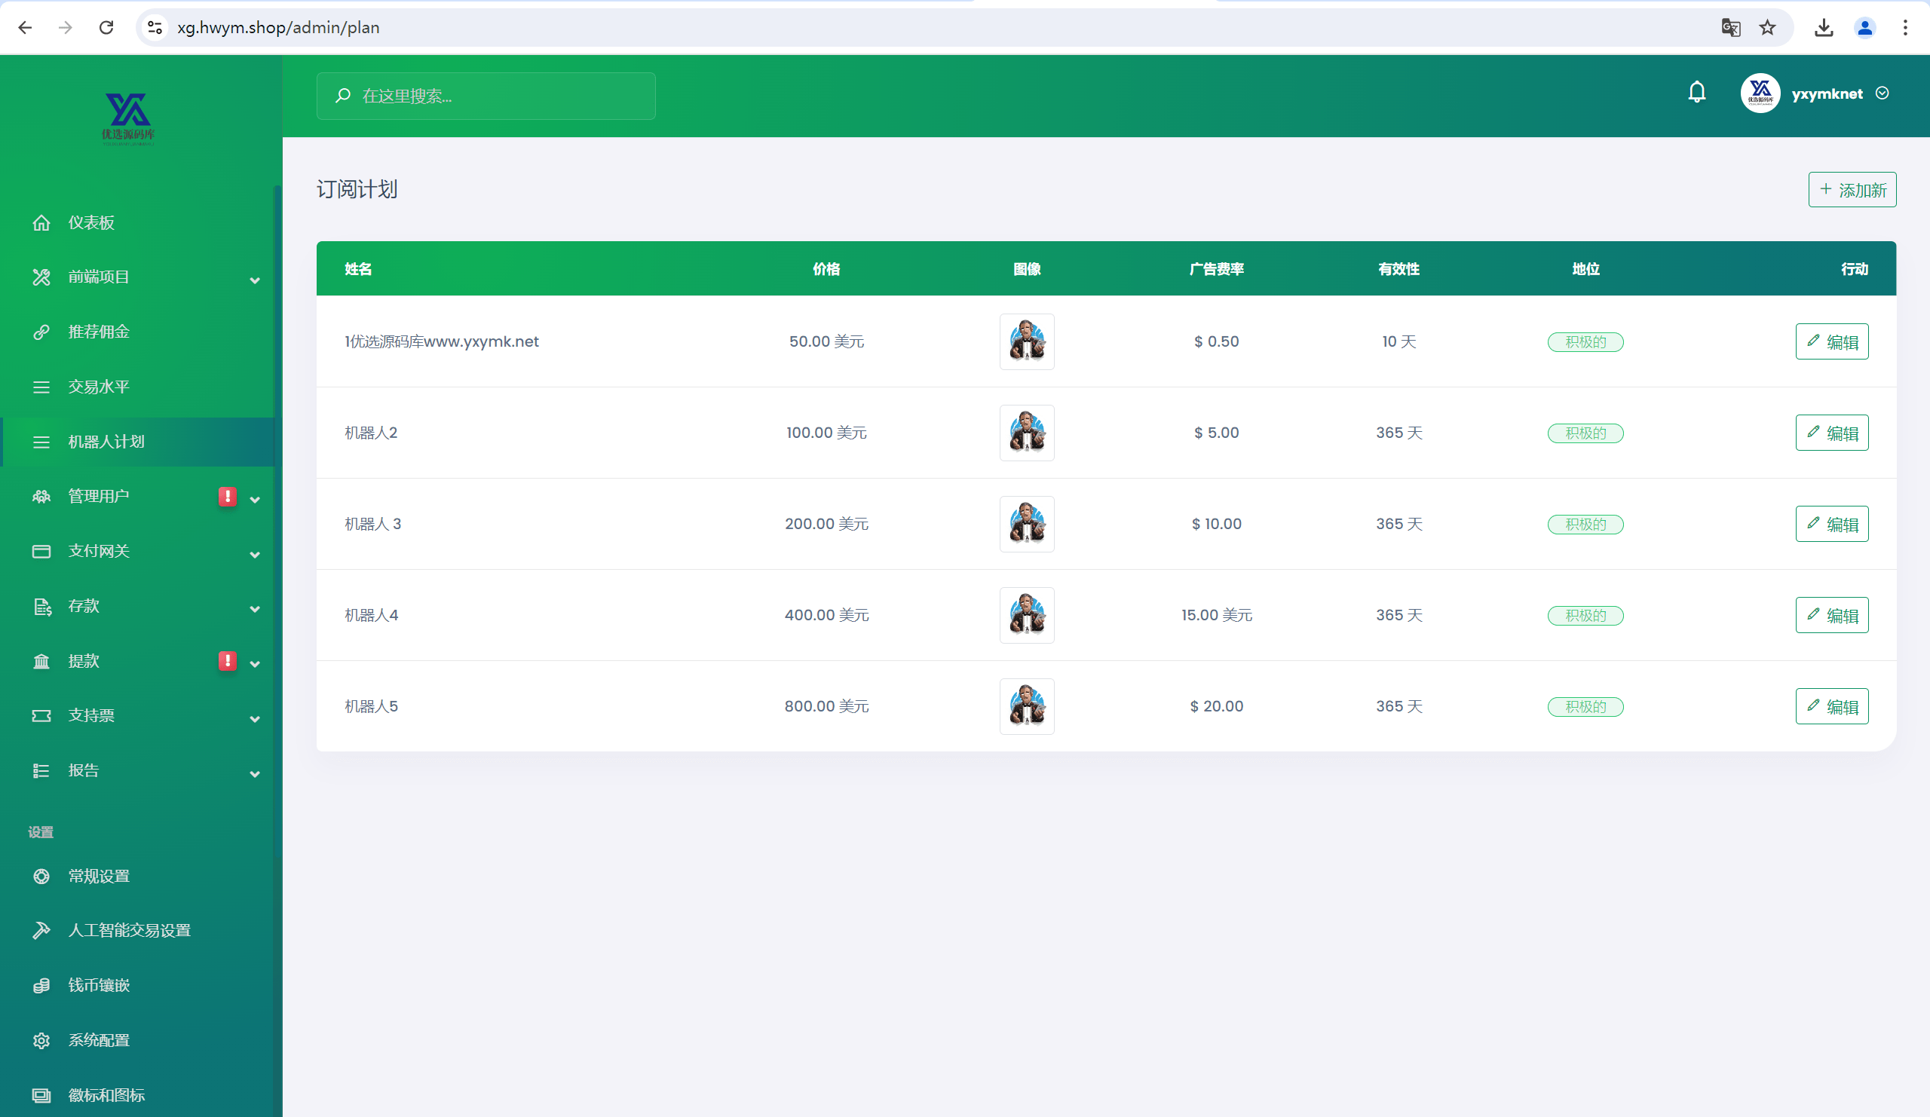Click the browser downloads icon
The image size is (1930, 1117).
(1824, 28)
